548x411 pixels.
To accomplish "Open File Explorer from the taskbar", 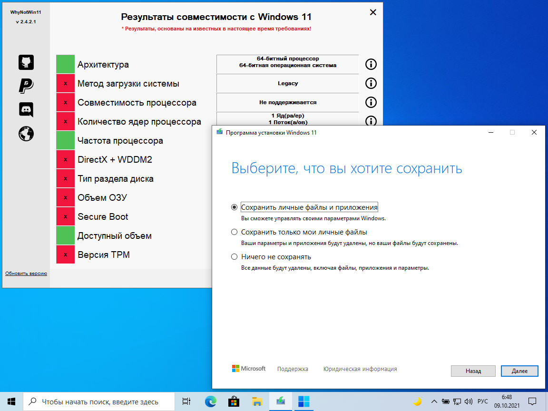I will click(257, 401).
